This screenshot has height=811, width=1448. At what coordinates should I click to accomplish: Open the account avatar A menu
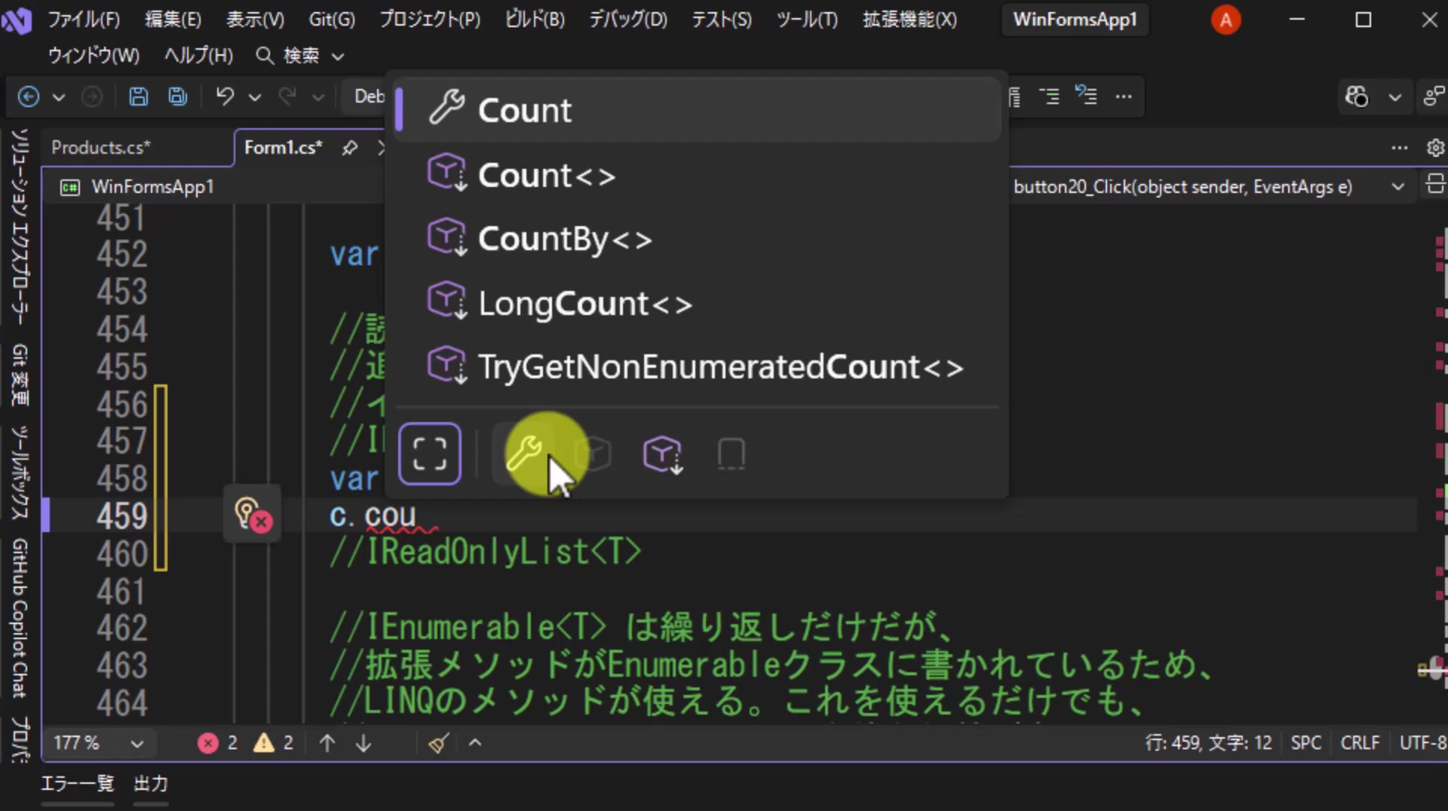tap(1226, 20)
